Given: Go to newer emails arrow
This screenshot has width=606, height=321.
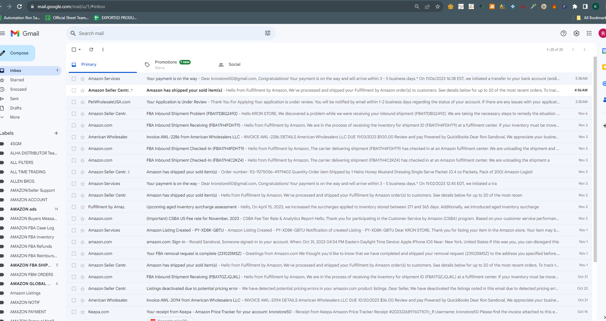Looking at the screenshot, I should click(573, 50).
